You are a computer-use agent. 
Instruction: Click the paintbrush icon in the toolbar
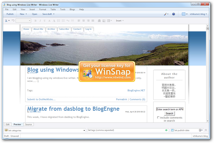165,14
